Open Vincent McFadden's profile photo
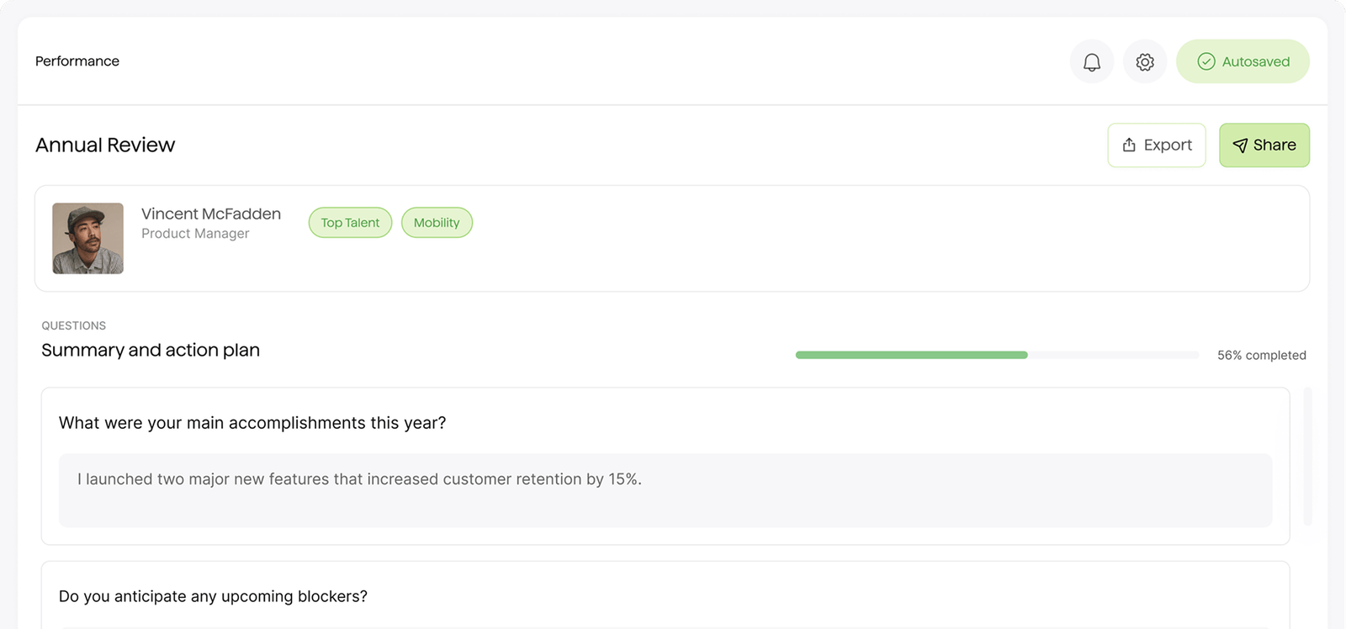The image size is (1346, 629). (87, 238)
